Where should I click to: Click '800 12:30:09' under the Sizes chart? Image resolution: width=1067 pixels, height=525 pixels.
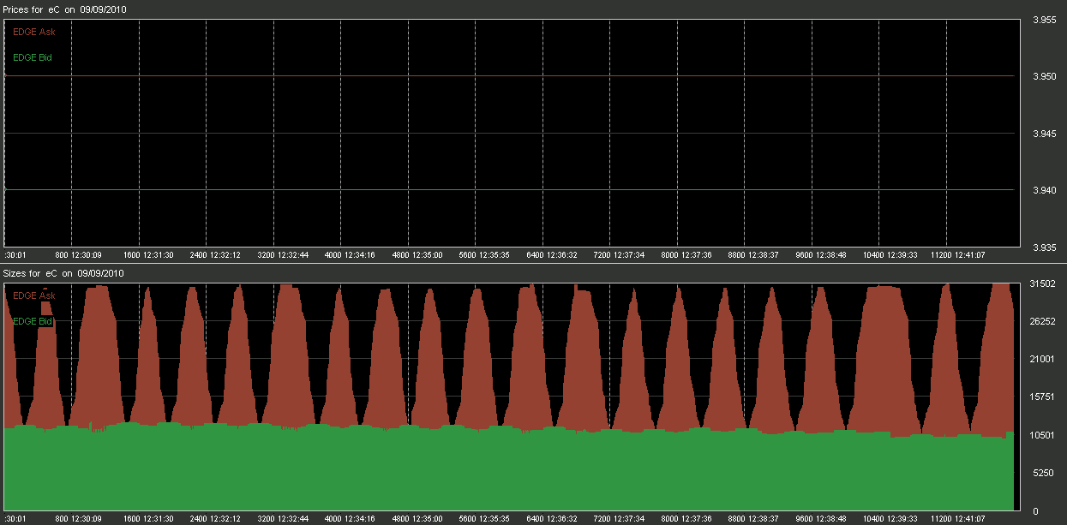click(x=78, y=519)
